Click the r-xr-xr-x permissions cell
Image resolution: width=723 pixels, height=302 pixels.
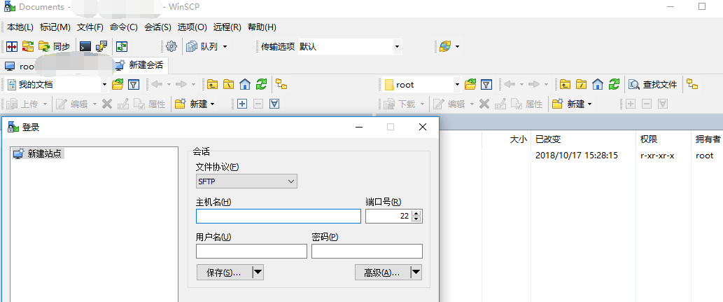[x=657, y=156]
